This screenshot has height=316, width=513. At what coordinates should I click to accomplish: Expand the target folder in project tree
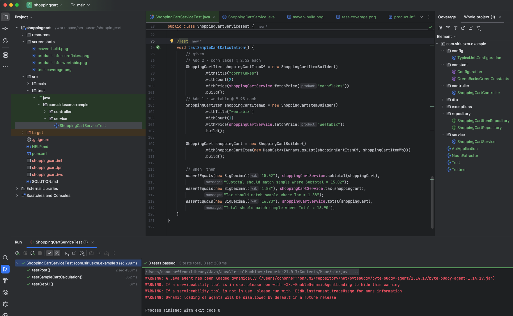click(23, 133)
